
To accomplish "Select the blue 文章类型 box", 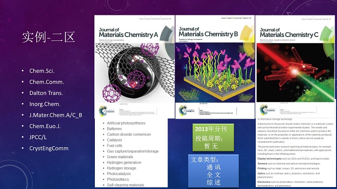I will click(x=213, y=171).
